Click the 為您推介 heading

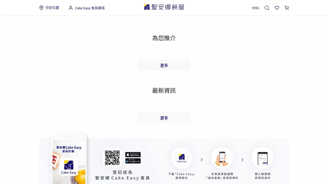pos(164,38)
